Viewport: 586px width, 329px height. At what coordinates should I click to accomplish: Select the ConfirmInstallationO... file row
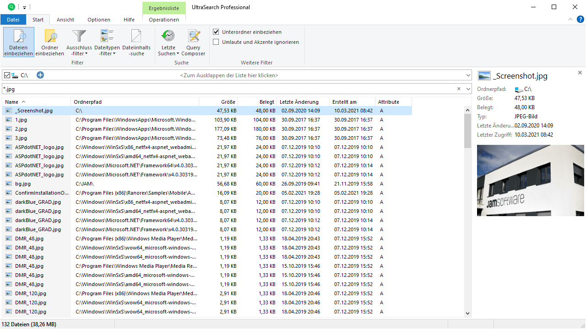(x=207, y=193)
